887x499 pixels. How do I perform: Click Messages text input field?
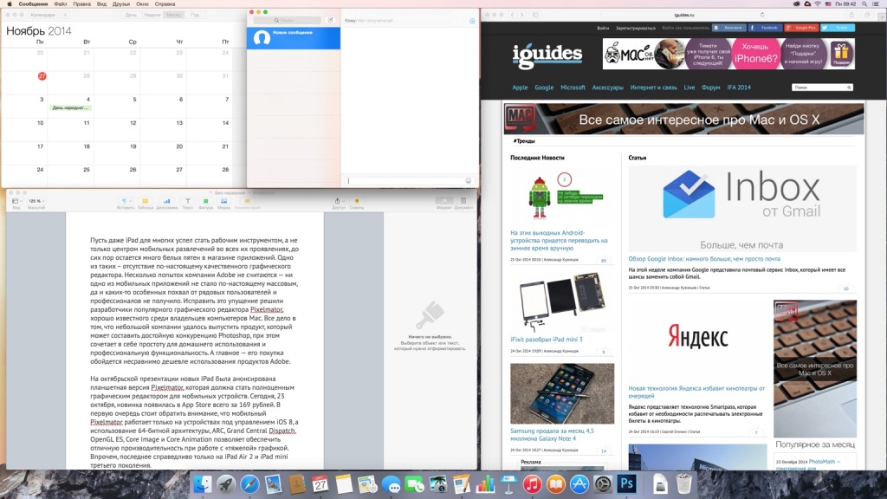point(409,180)
